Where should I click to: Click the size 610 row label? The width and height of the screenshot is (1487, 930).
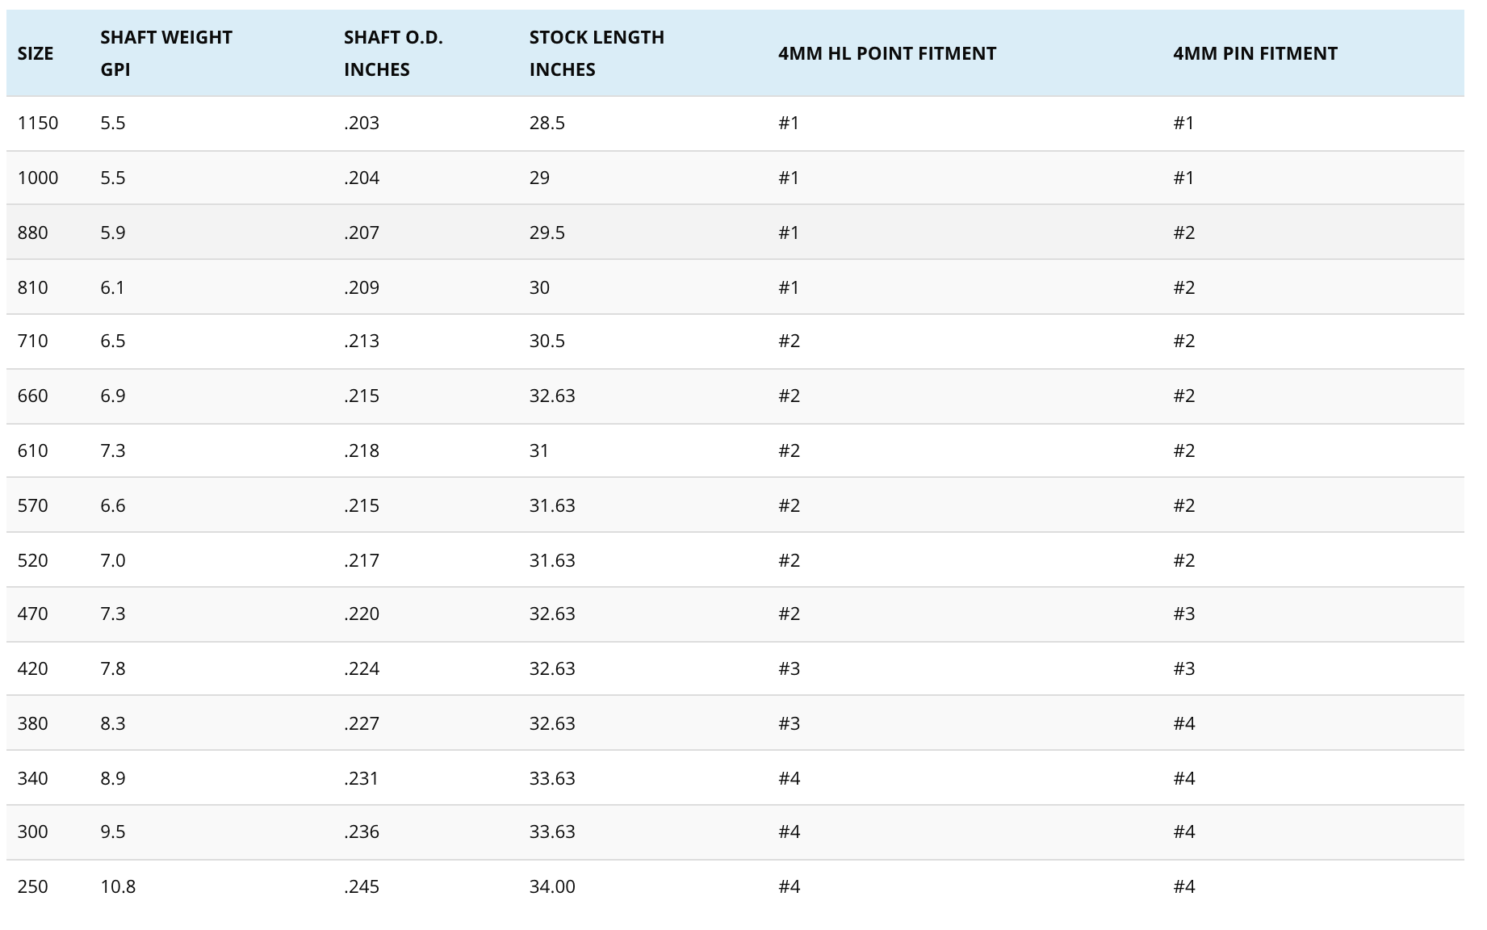(33, 450)
